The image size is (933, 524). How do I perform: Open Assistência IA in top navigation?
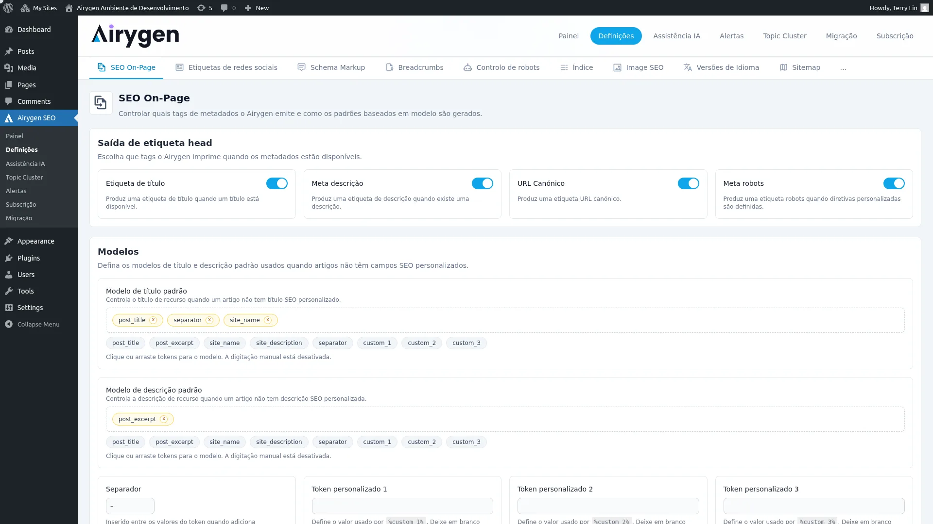(x=676, y=36)
